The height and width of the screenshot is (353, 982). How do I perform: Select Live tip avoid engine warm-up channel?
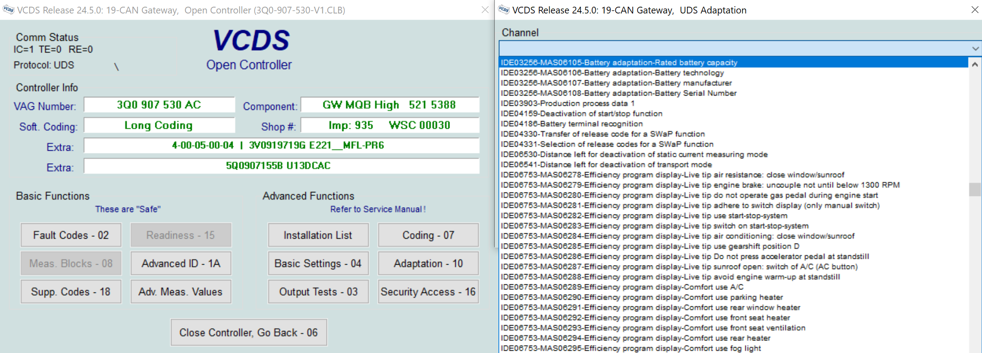point(734,277)
